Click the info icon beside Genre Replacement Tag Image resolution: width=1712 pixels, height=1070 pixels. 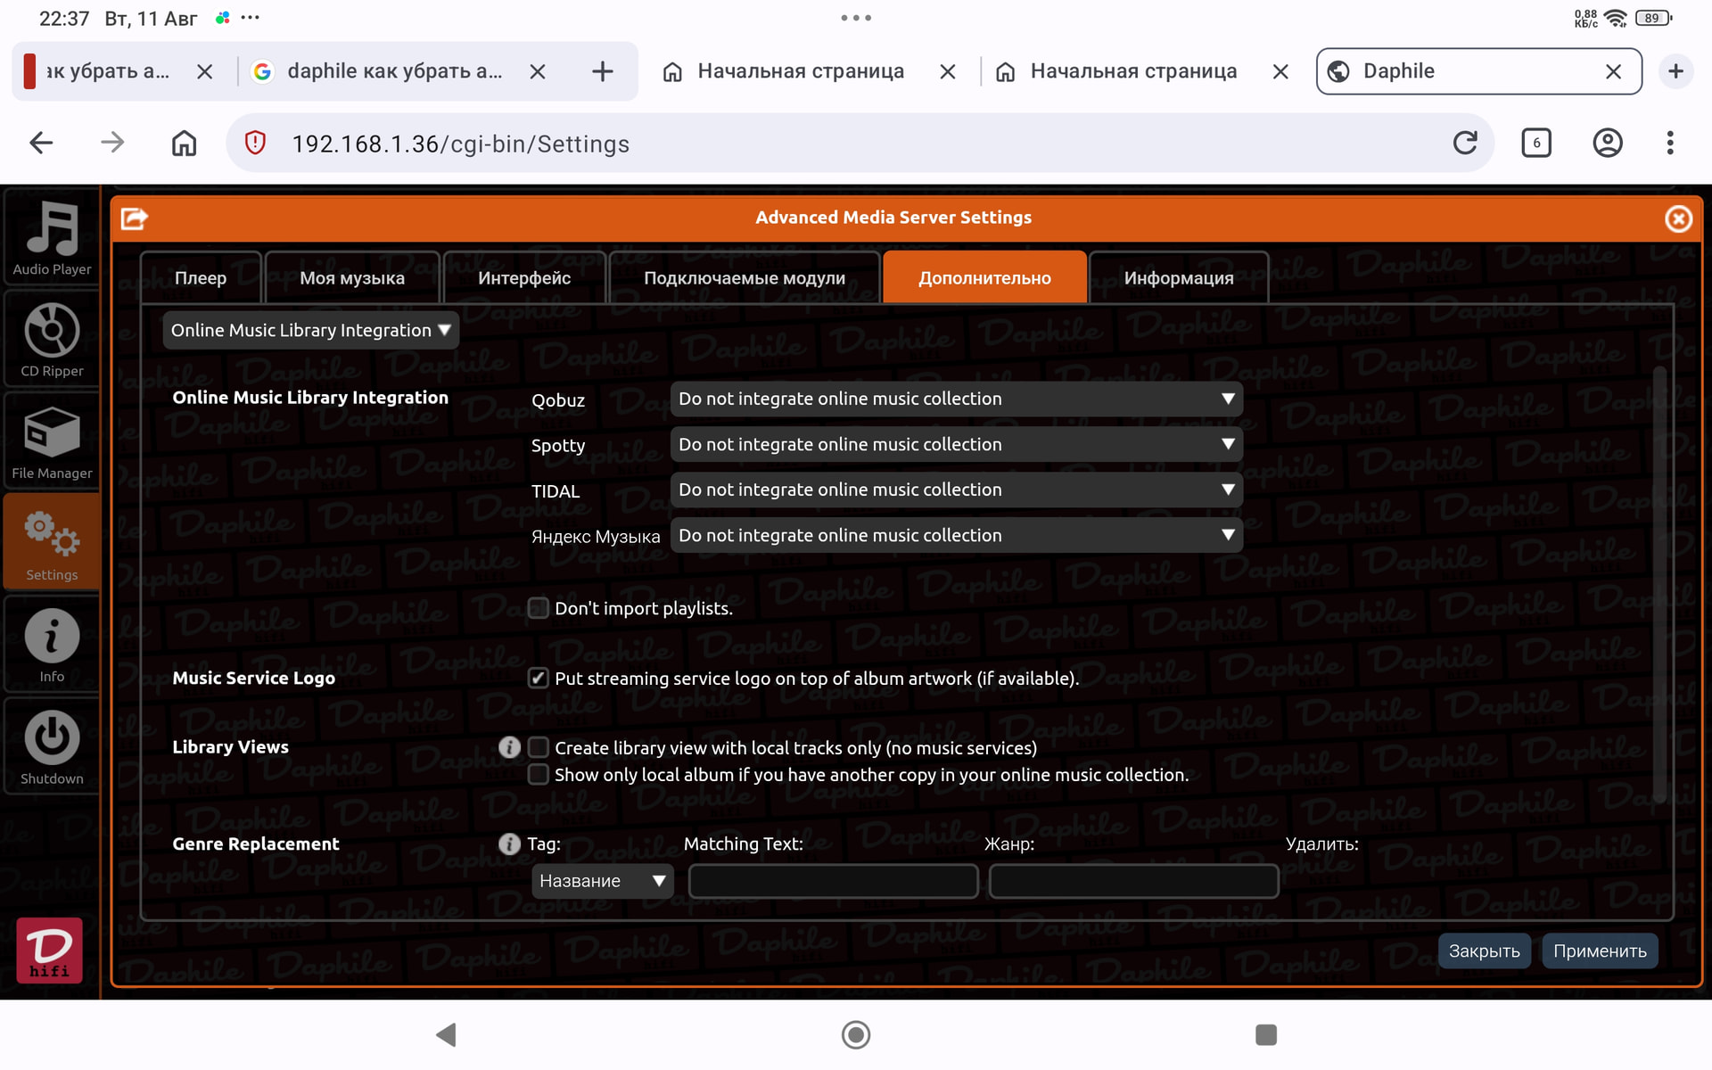(509, 844)
